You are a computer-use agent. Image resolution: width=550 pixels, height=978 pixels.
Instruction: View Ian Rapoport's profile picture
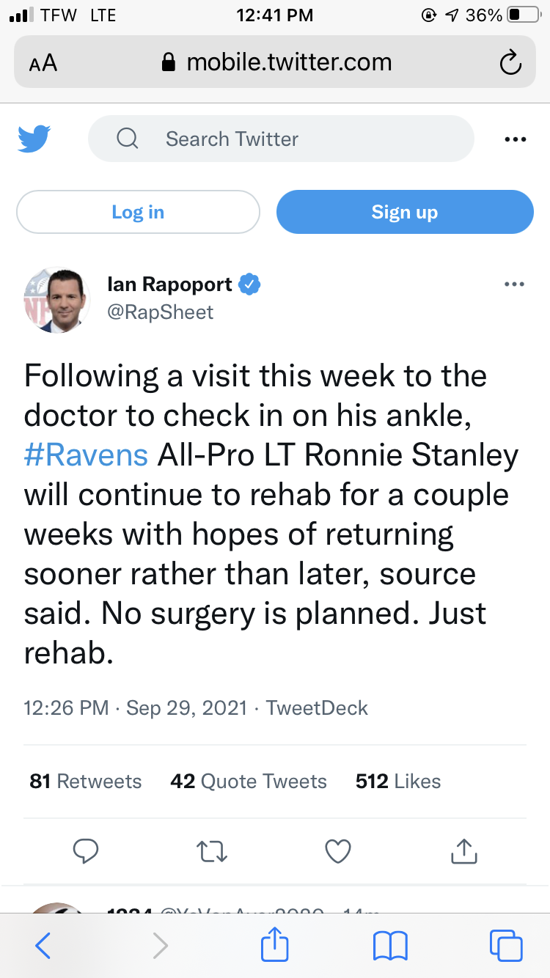[x=57, y=301]
